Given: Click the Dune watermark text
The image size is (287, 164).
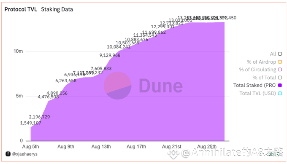Looking at the screenshot, I should tap(161, 86).
